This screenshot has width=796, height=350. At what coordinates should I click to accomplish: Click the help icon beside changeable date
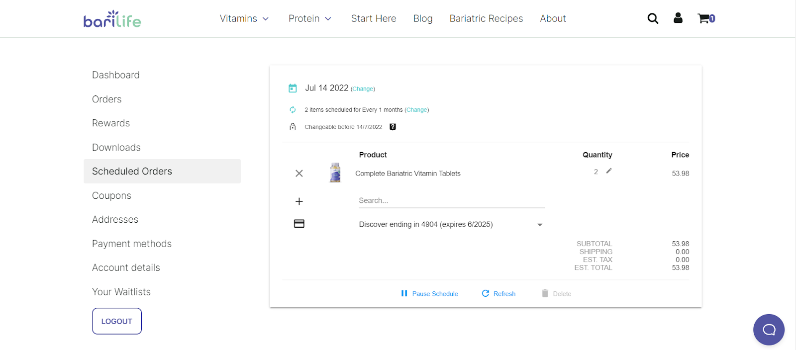(393, 127)
